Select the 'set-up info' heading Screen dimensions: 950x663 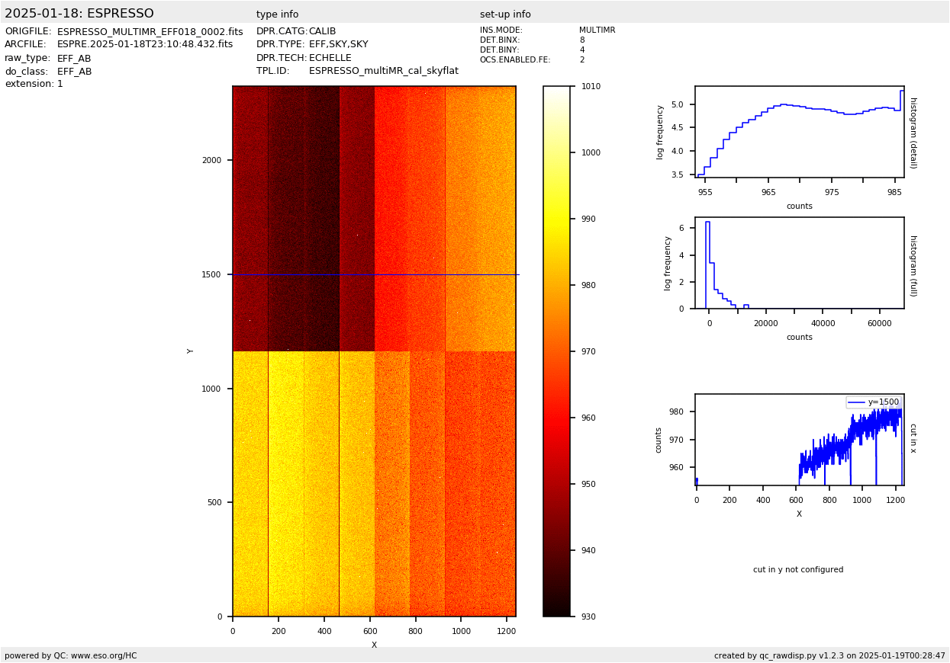[505, 14]
